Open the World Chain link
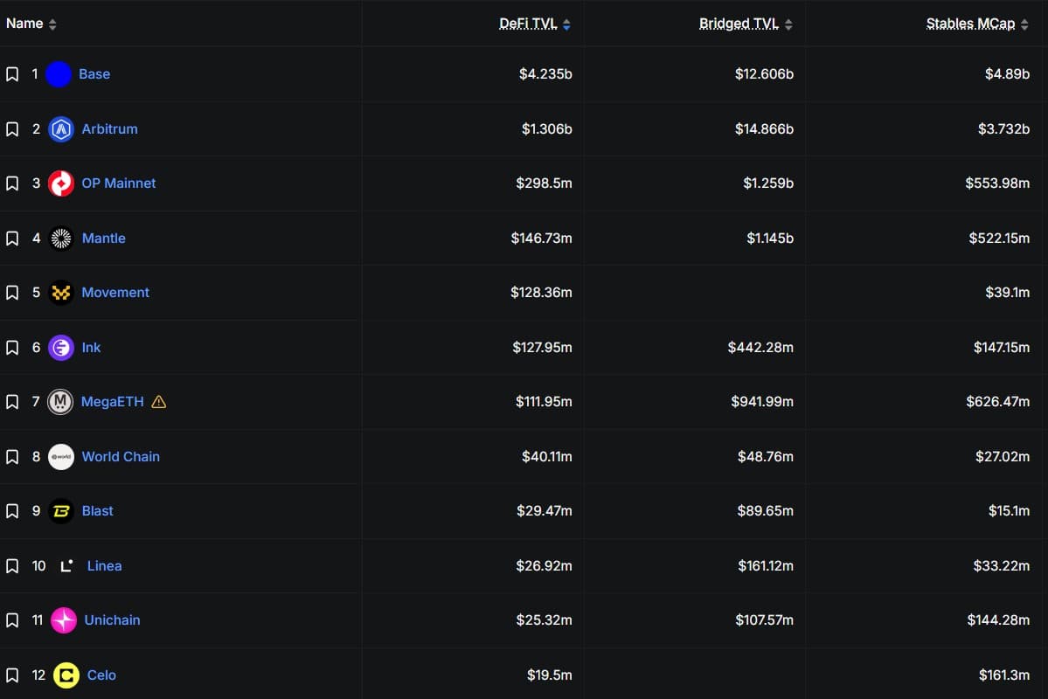Screen dimensions: 1048x699 [x=121, y=456]
